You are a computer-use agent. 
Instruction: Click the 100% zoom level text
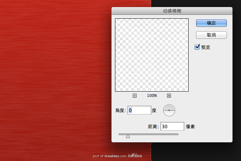pos(152,96)
